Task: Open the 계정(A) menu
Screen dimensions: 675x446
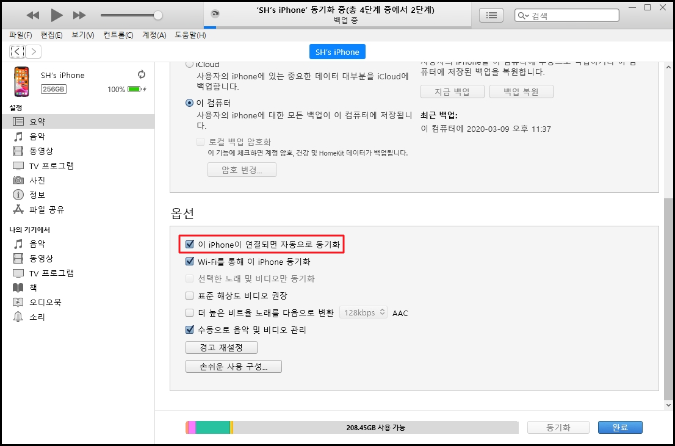Action: [154, 35]
